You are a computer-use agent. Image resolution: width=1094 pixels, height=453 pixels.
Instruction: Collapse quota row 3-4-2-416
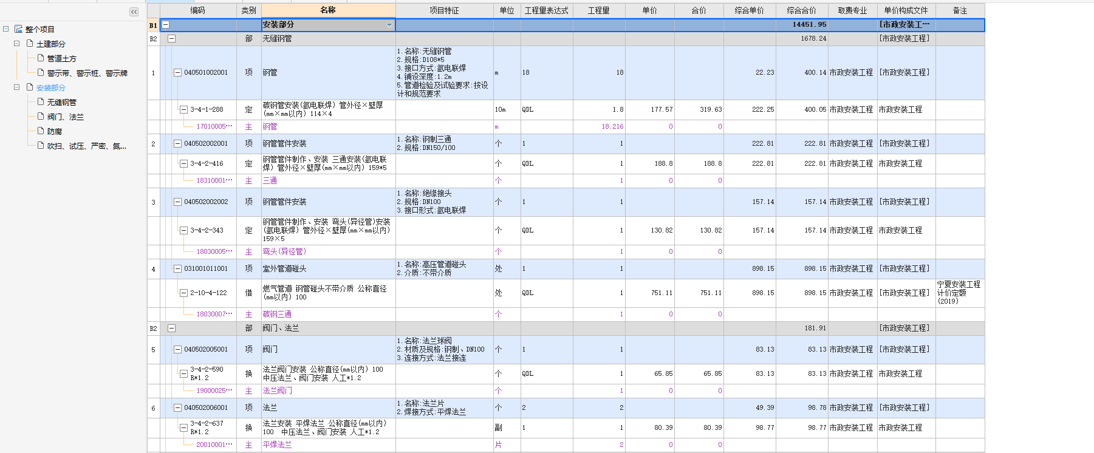point(183,163)
